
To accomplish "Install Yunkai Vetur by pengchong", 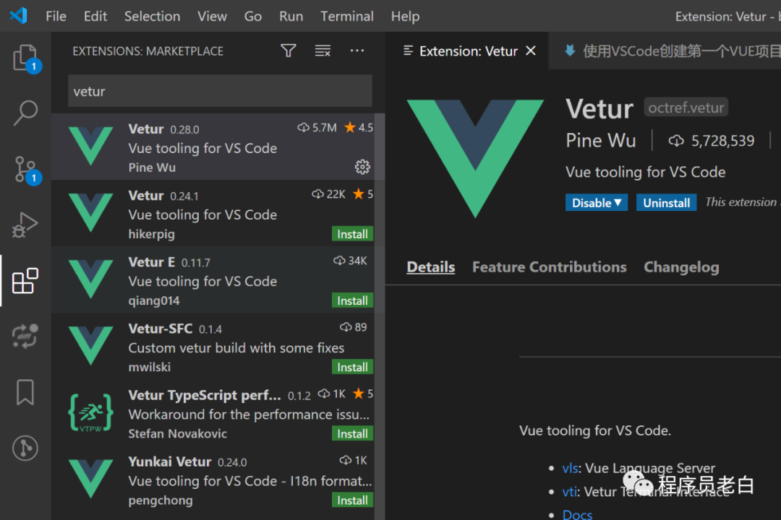I will [x=353, y=500].
